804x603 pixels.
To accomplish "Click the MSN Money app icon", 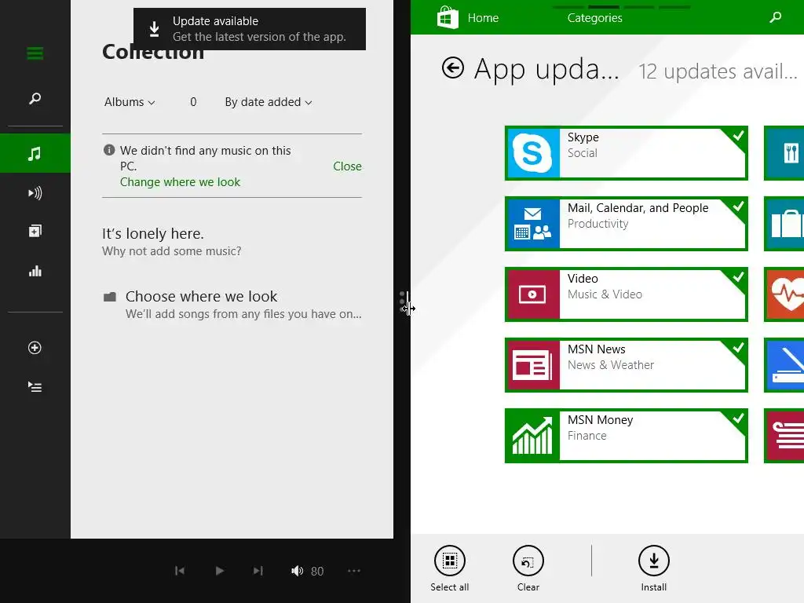I will (x=533, y=436).
